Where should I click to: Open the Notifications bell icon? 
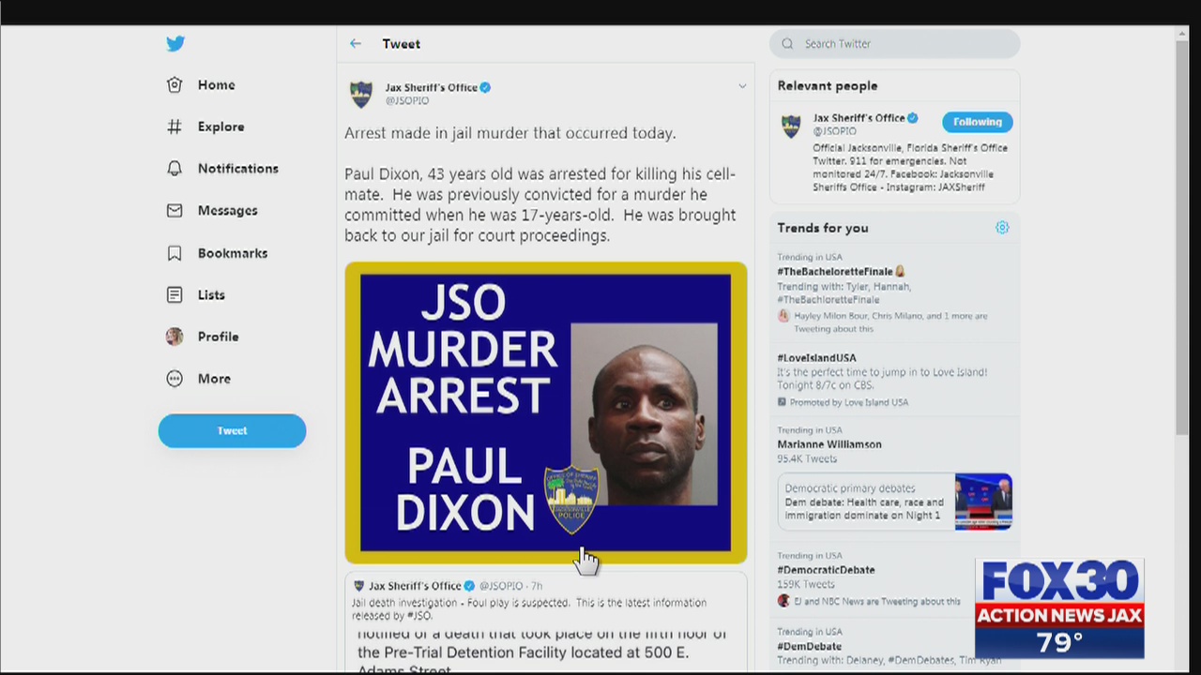[175, 169]
